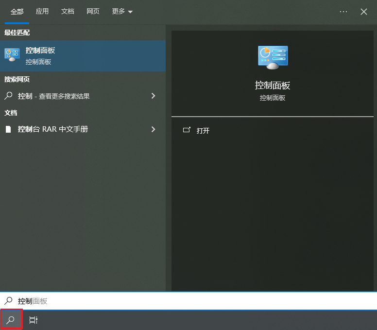The width and height of the screenshot is (377, 330).
Task: Switch to the 文档 tab
Action: point(68,12)
